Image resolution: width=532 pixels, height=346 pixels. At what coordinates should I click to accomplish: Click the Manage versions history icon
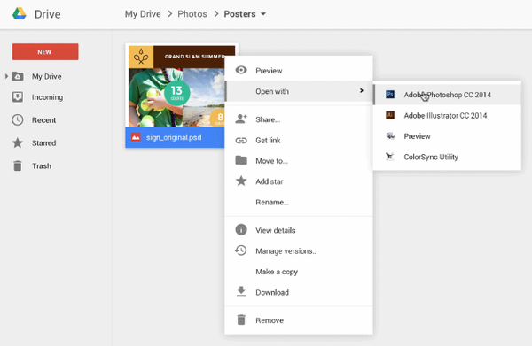(x=241, y=250)
